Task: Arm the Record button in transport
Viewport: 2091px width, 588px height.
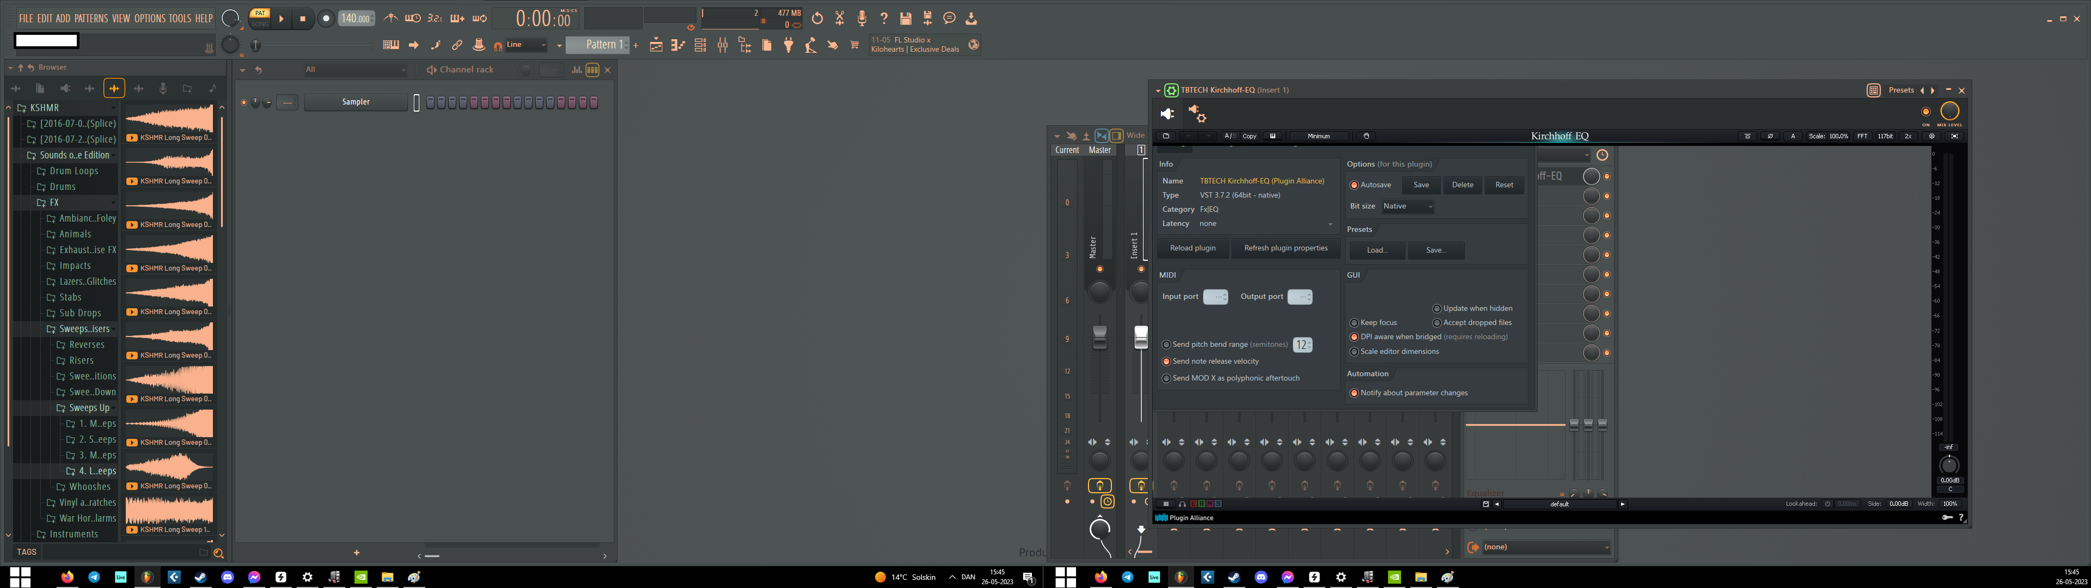Action: pyautogui.click(x=326, y=19)
